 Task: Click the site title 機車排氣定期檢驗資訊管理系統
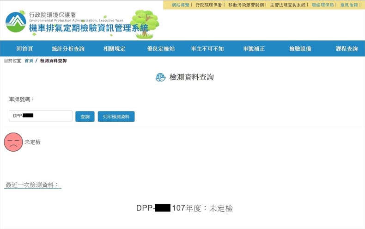click(88, 28)
